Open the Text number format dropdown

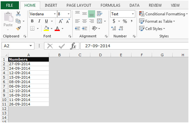(133, 14)
